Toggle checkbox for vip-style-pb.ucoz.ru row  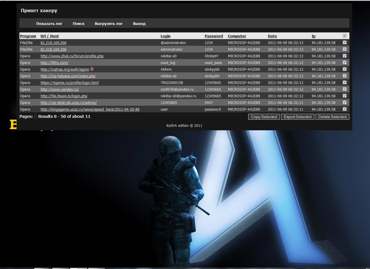tap(344, 103)
